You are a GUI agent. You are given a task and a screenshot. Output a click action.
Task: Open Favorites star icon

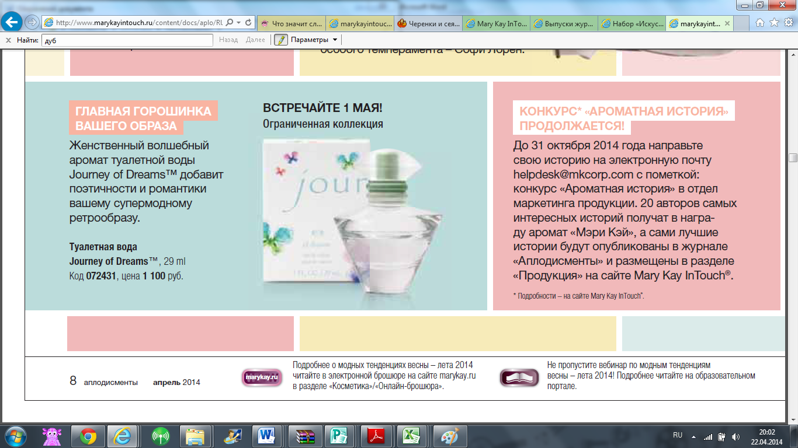click(x=774, y=23)
